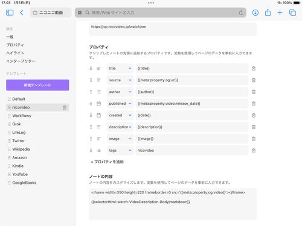The width and height of the screenshot is (302, 226).
Task: Select the Twitter template
Action: point(37,141)
